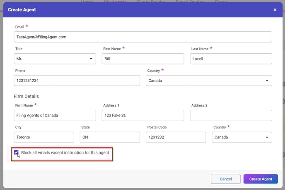Image resolution: width=285 pixels, height=190 pixels.
Task: Switch to the Saved Quotes tab
Action: 190,2
